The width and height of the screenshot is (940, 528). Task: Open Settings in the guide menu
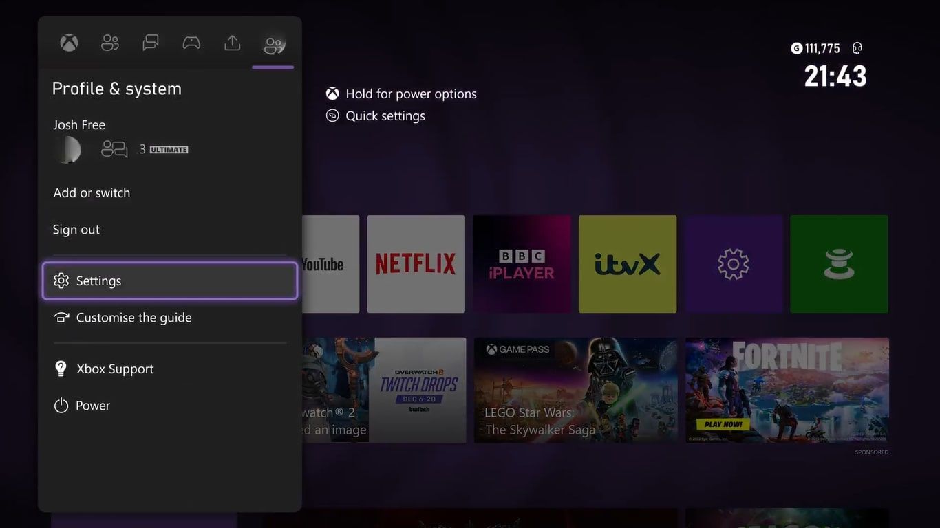coord(170,280)
